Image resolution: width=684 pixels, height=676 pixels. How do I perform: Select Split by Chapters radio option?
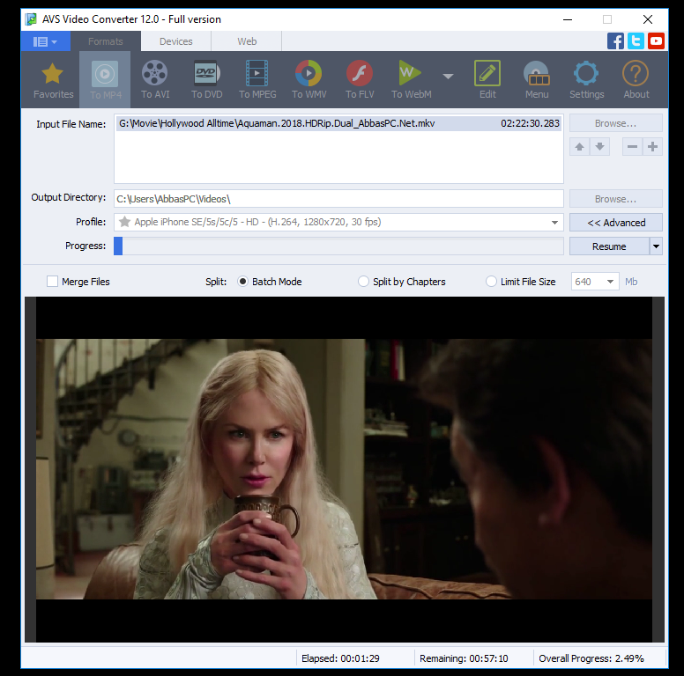point(363,282)
